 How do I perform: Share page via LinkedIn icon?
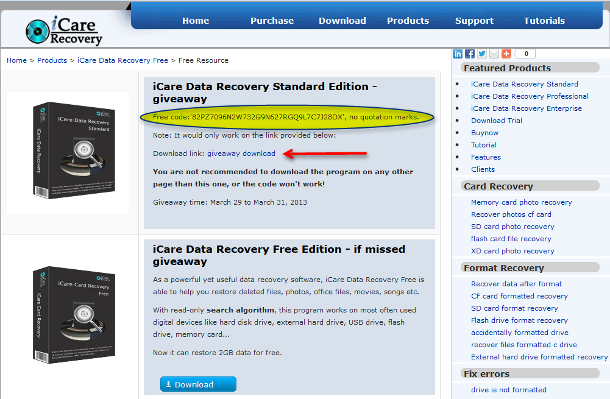click(x=458, y=54)
